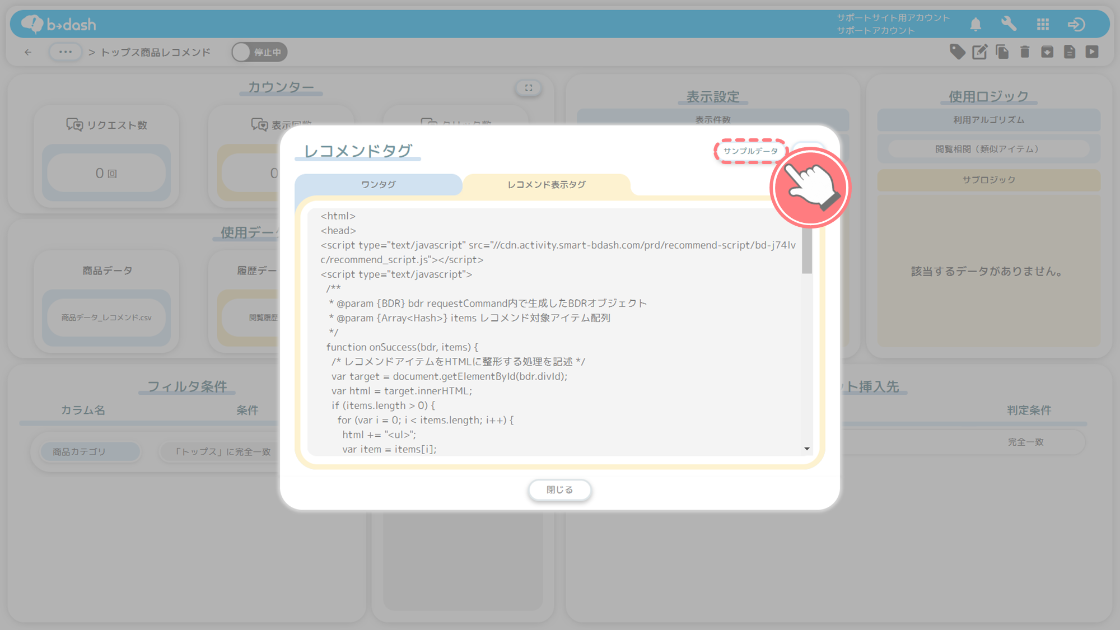Click the function onSuccess code line
Viewport: 1120px width, 630px height.
click(x=402, y=347)
